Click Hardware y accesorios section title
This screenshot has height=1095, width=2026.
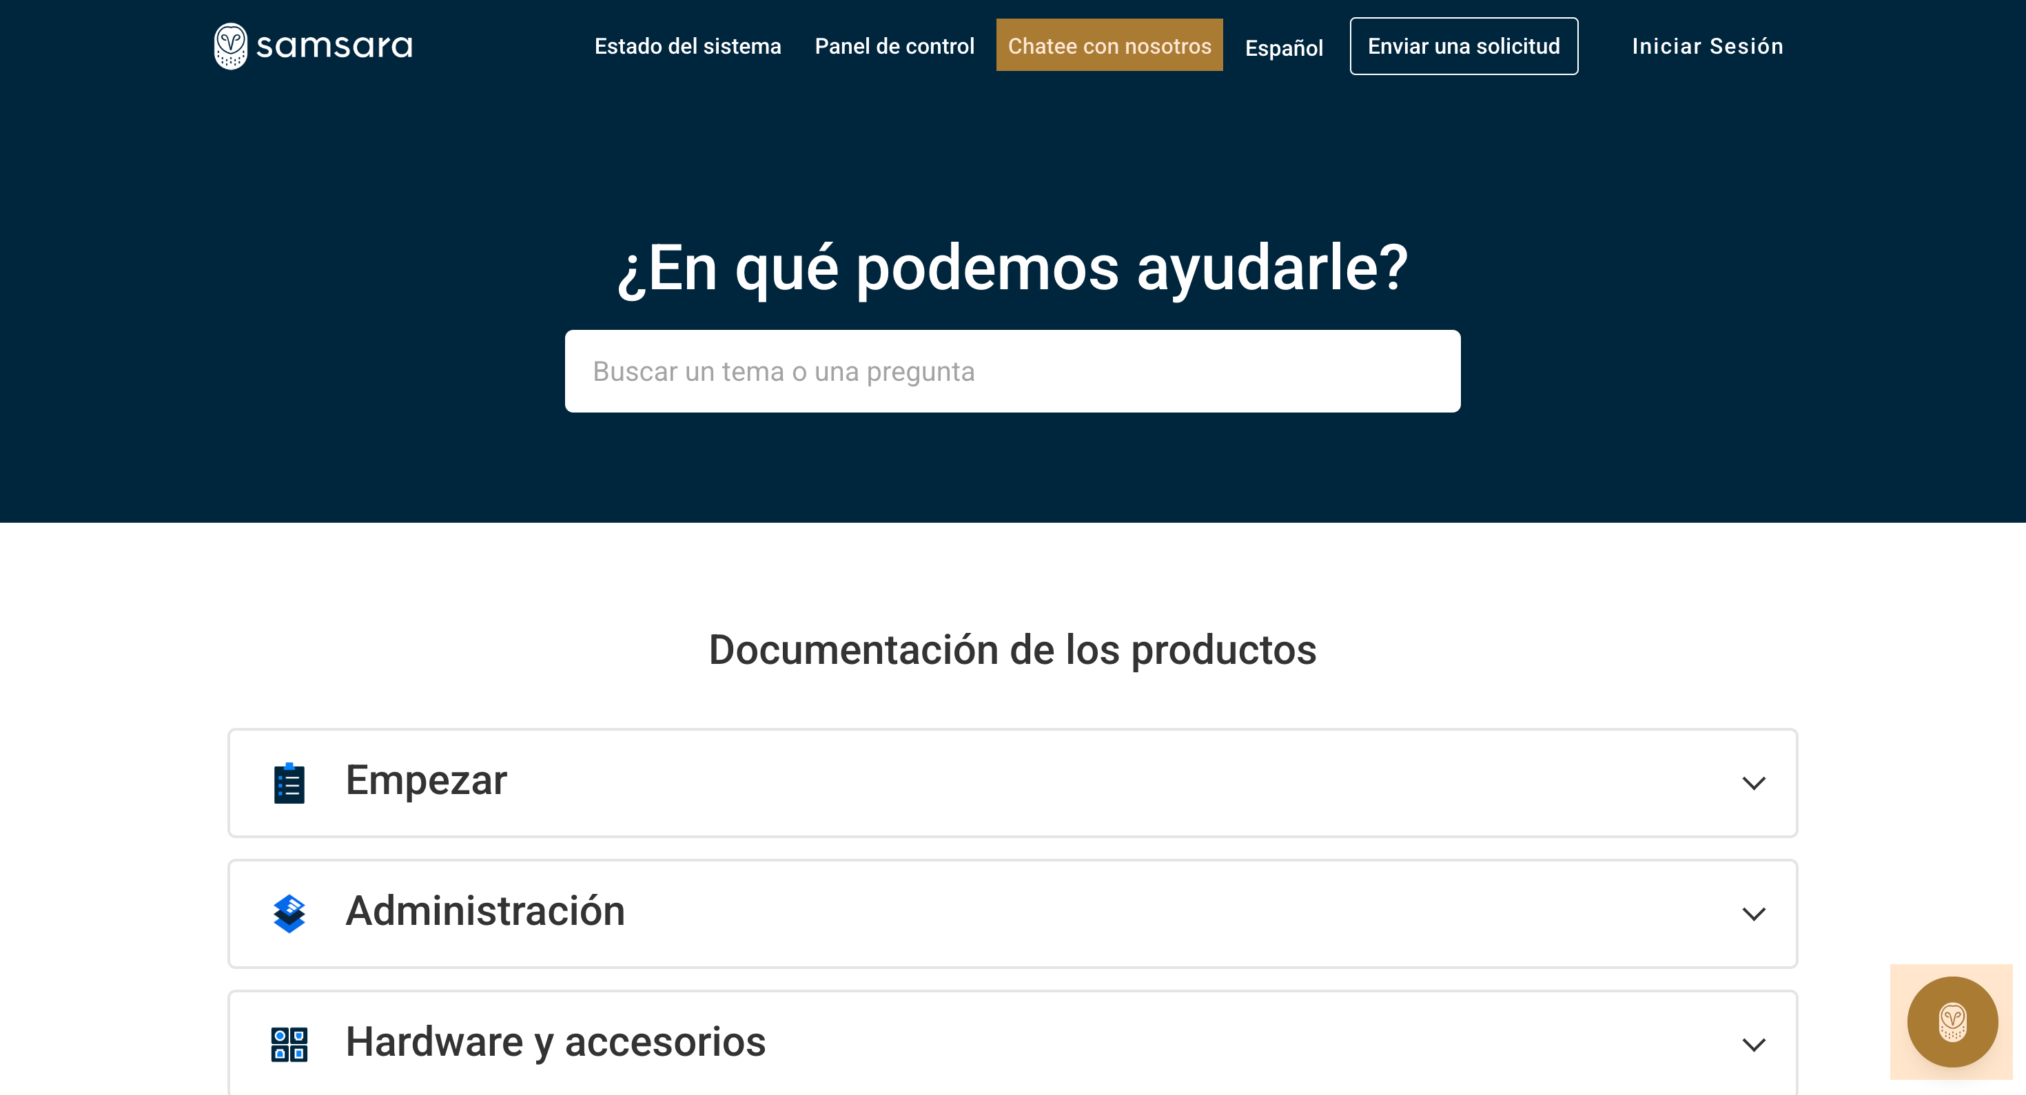coord(555,1041)
